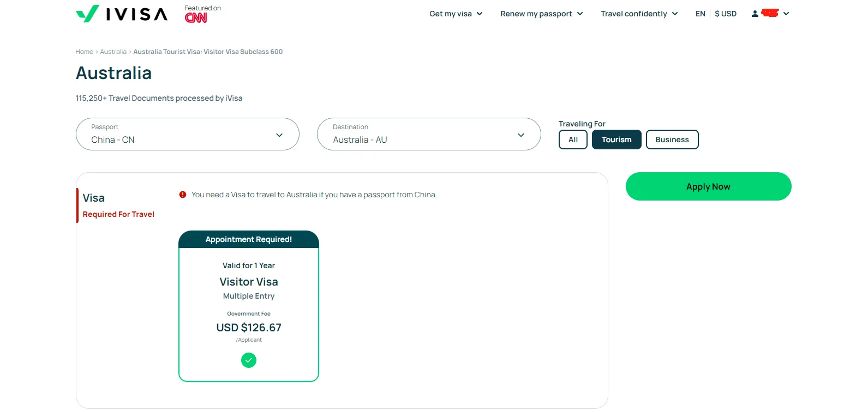
Task: Change the $ USD currency setting
Action: (x=726, y=14)
